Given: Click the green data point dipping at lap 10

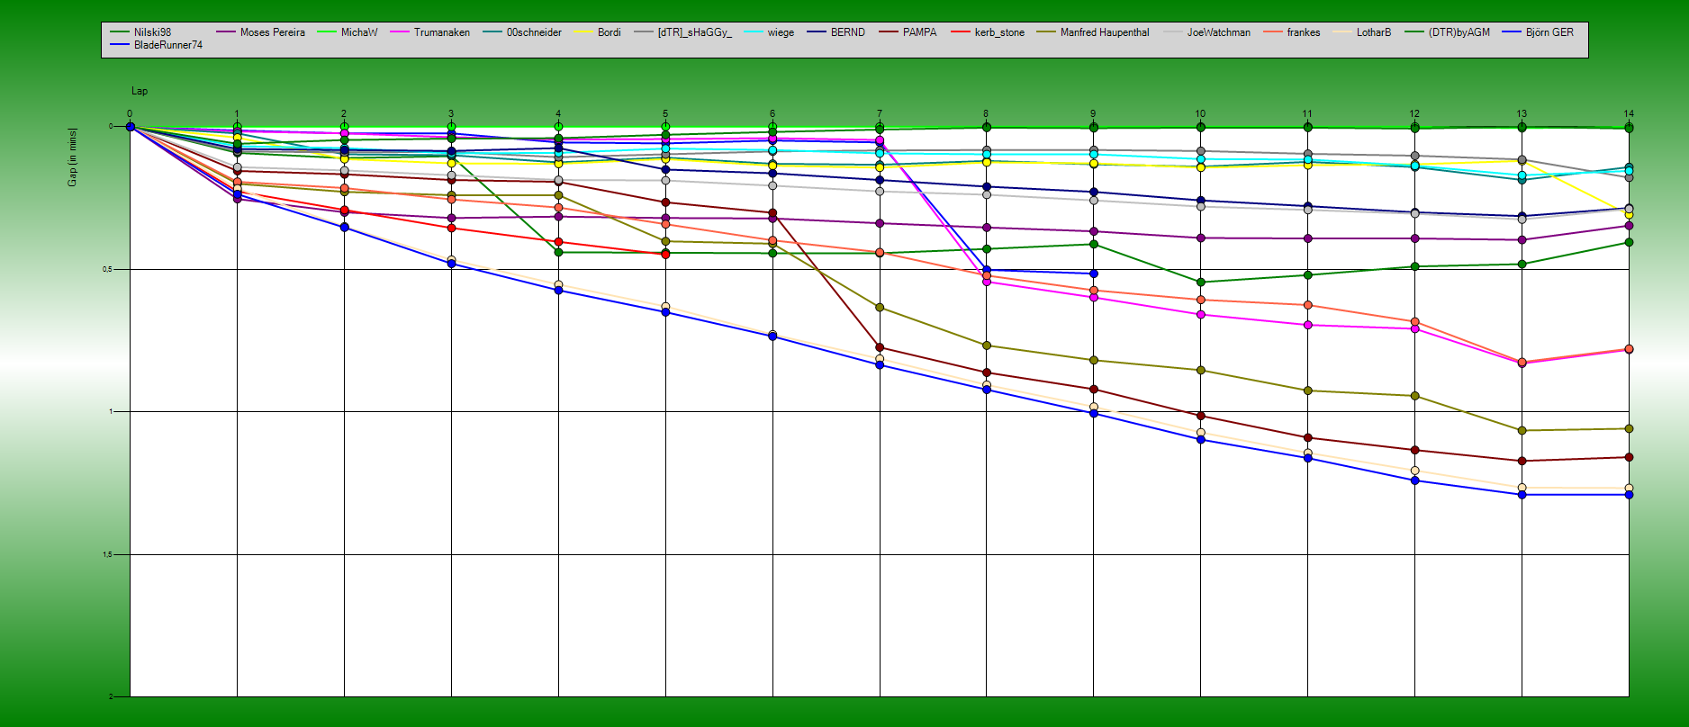Looking at the screenshot, I should coord(1200,283).
